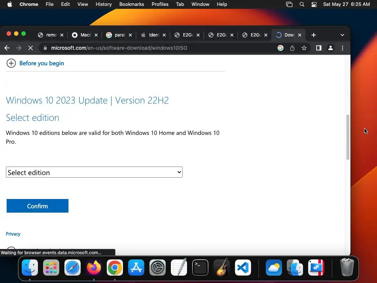The height and width of the screenshot is (283, 377).
Task: Open Control Center in the menu bar
Action: pos(314,4)
